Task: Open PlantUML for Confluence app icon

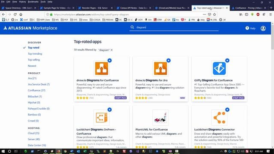Action: [x=161, y=118]
